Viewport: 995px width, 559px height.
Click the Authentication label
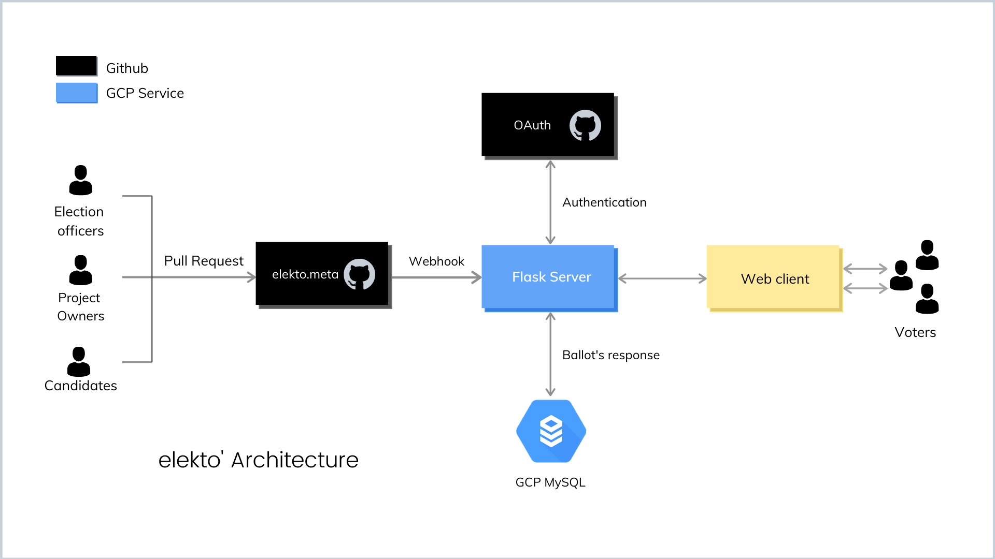point(604,202)
